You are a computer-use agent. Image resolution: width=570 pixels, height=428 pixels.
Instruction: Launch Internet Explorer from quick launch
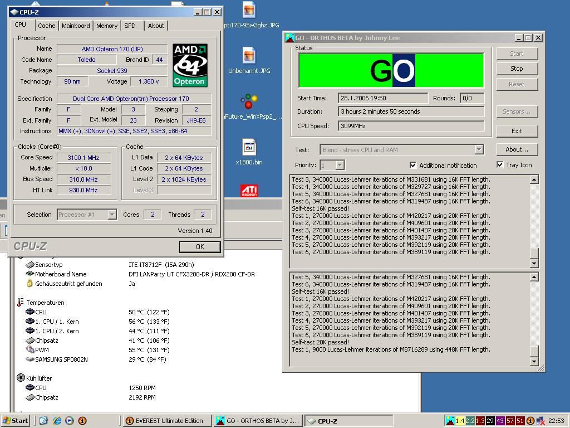[57, 421]
